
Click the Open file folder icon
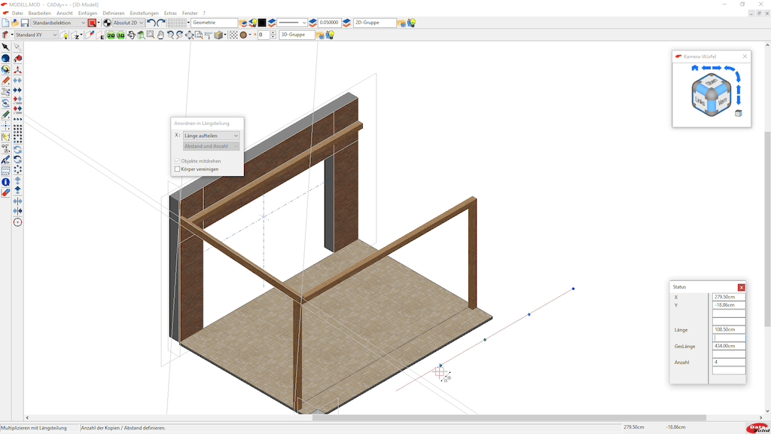tap(16, 23)
